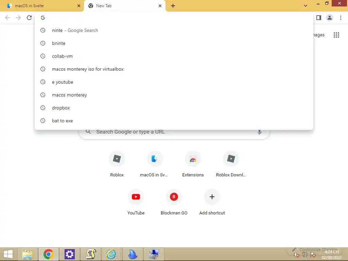Open the computer toolbox taskbar icon
This screenshot has height=261, width=348.
(x=153, y=254)
